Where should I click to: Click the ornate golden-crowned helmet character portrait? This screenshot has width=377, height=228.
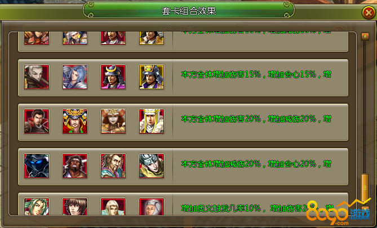click(75, 122)
